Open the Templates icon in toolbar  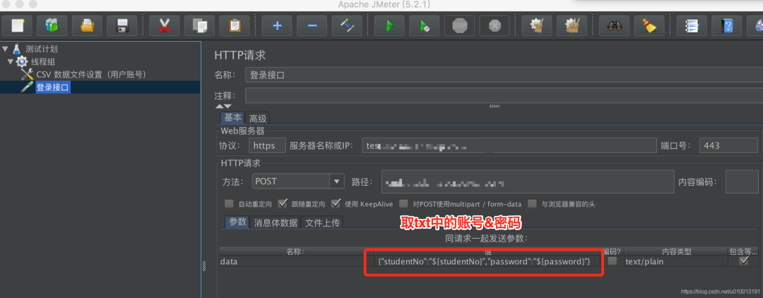point(52,25)
